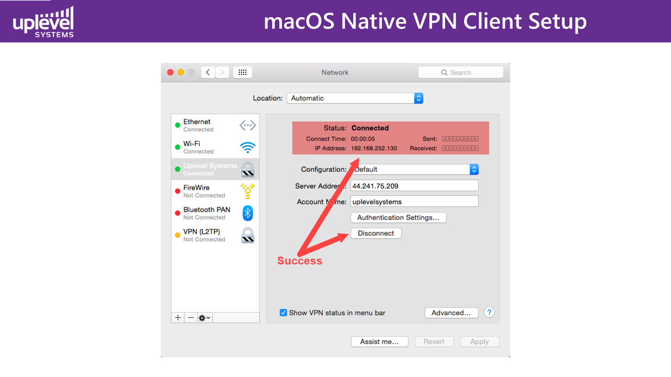Remove selected service with minus button

[x=191, y=318]
